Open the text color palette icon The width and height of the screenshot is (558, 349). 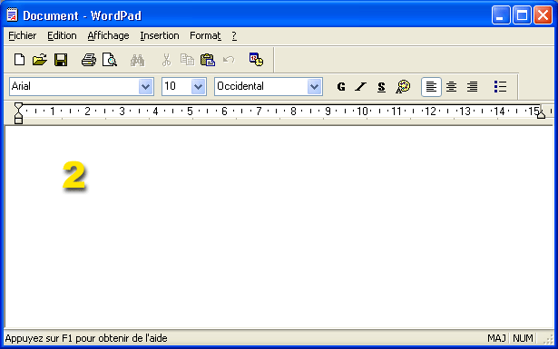tap(403, 87)
